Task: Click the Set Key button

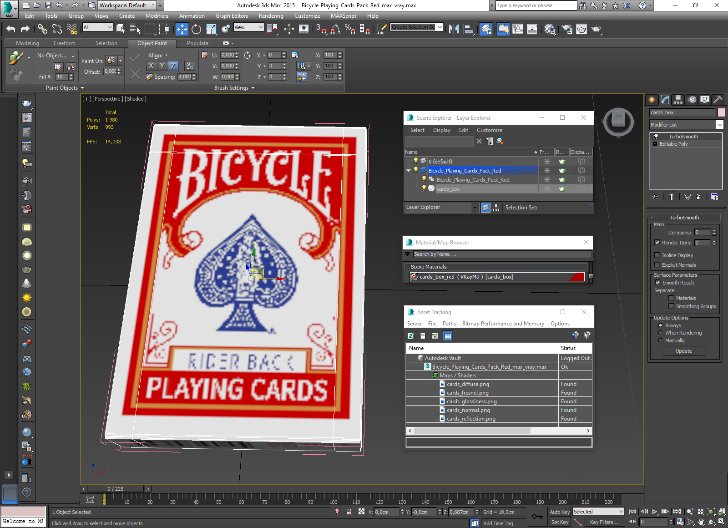Action: click(x=560, y=522)
